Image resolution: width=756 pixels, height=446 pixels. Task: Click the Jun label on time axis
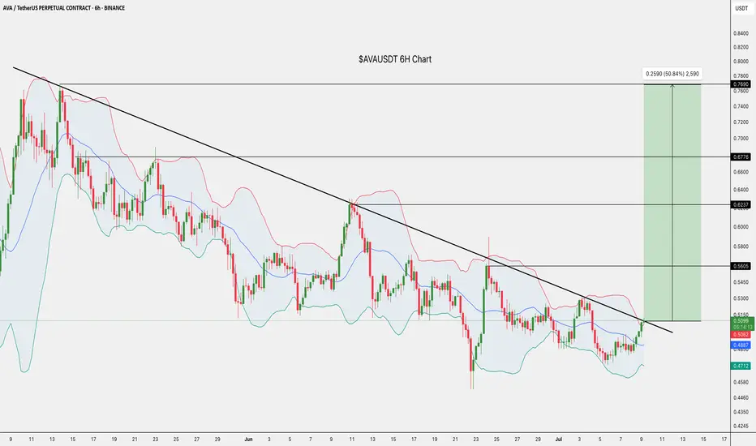249,440
